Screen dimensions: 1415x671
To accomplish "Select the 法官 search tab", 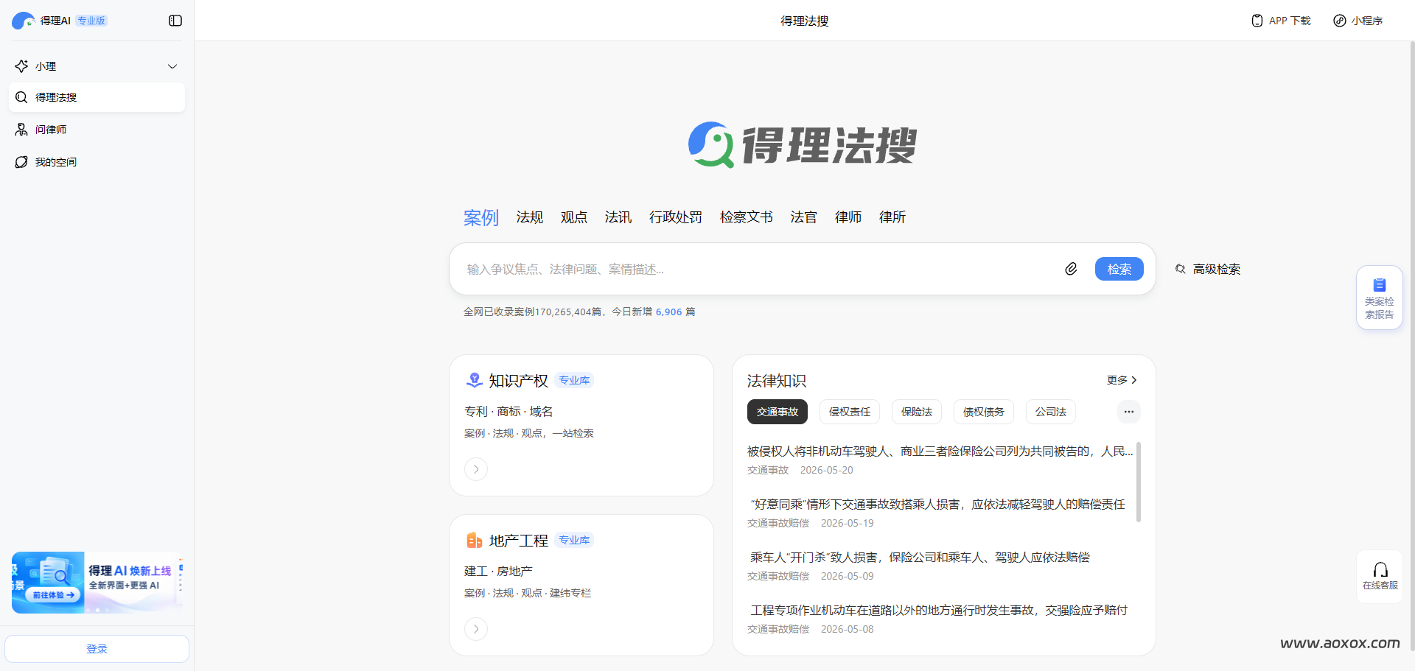I will tap(804, 217).
